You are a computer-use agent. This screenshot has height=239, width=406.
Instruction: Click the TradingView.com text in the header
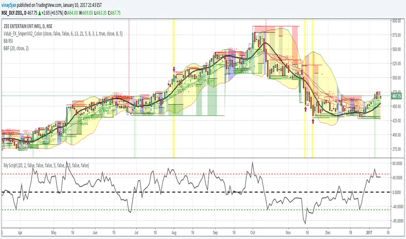tap(50, 5)
